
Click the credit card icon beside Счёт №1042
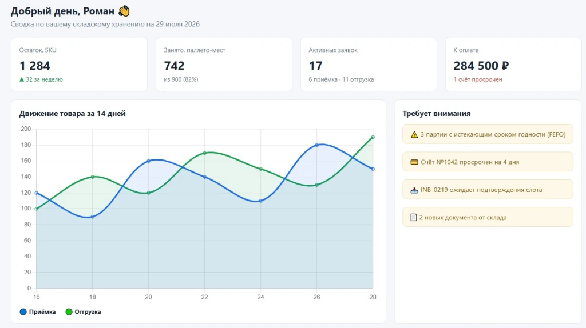414,162
